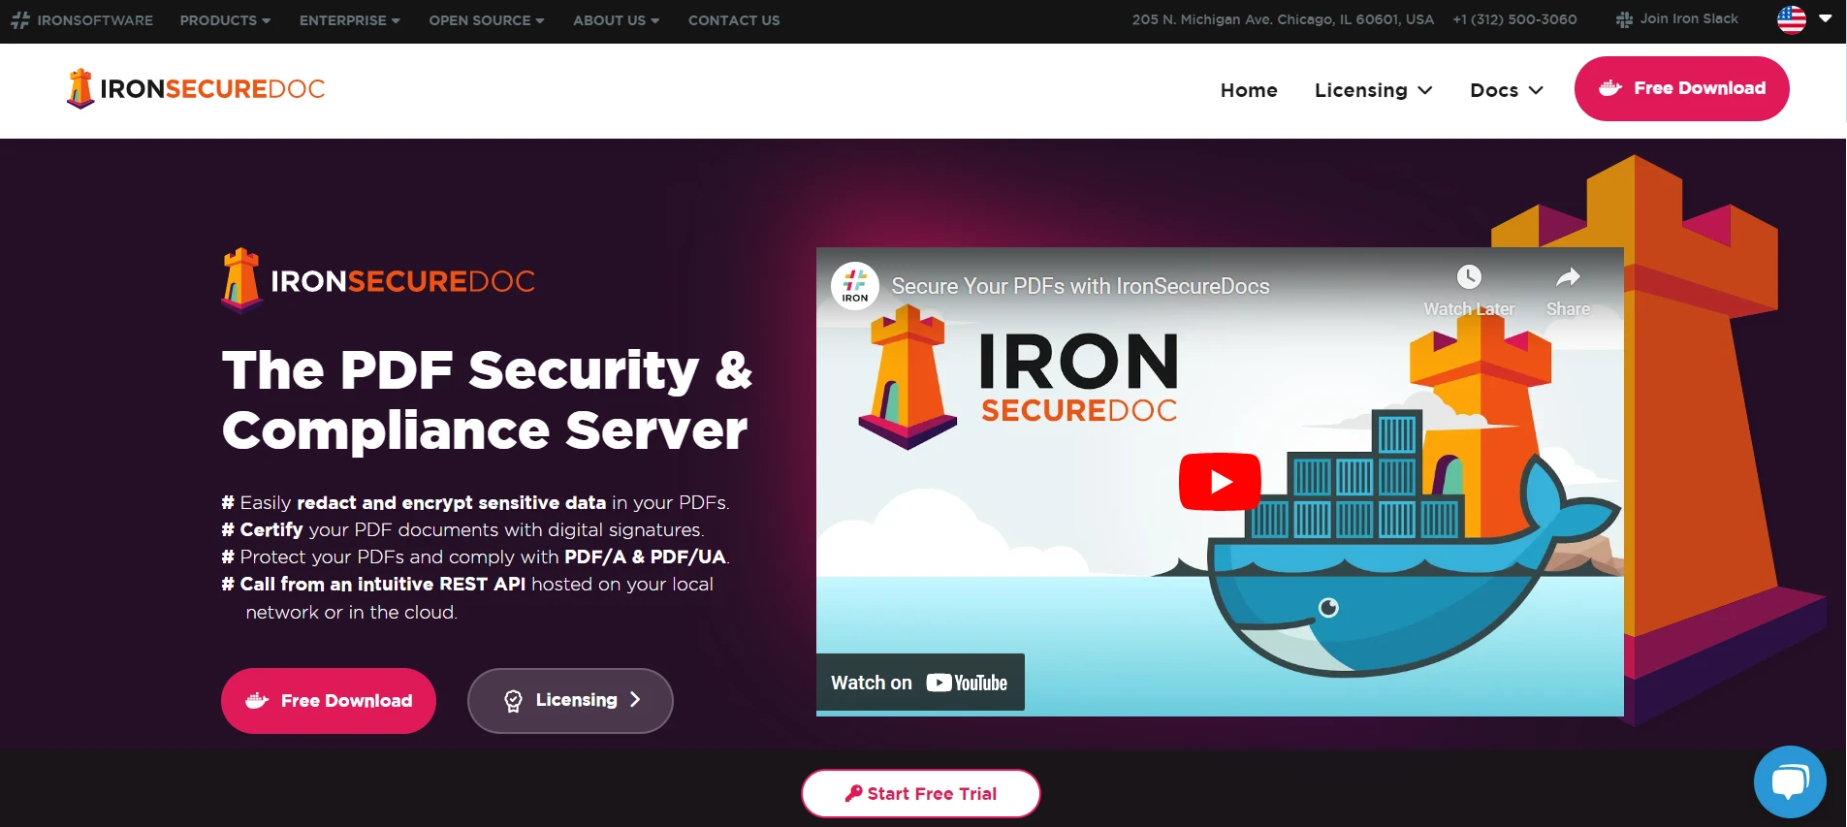Click the US flag language icon

(1792, 19)
